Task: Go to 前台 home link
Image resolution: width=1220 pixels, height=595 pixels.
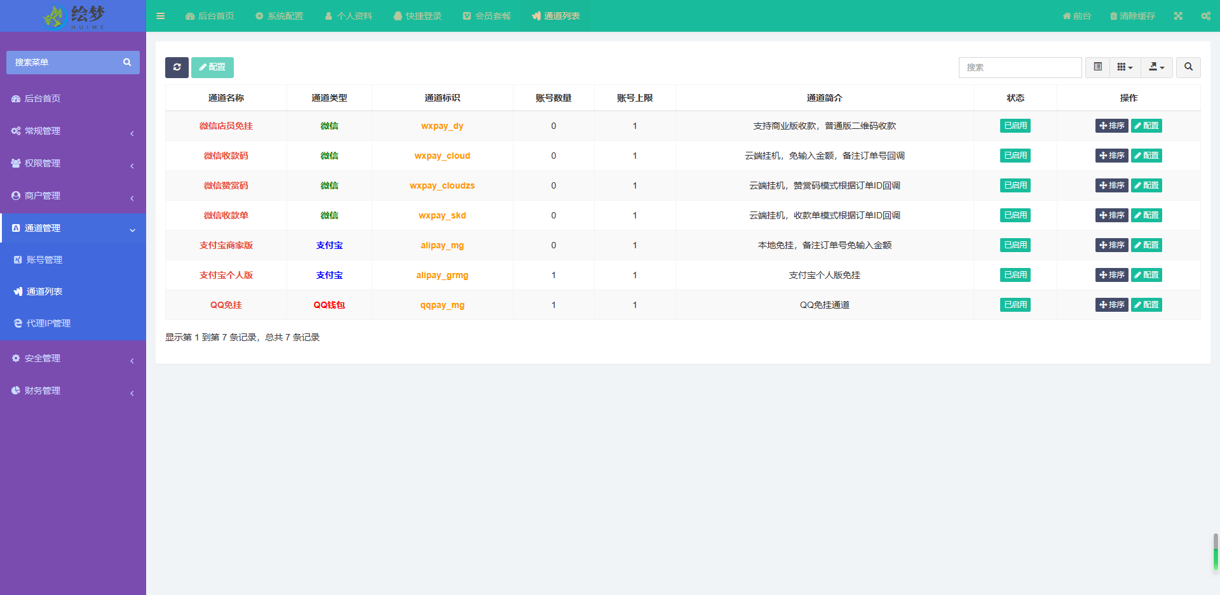Action: click(x=1077, y=16)
